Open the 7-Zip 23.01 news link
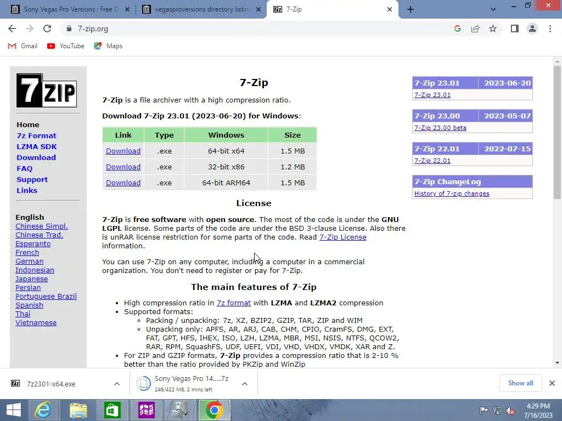Image resolution: width=562 pixels, height=421 pixels. pos(432,95)
